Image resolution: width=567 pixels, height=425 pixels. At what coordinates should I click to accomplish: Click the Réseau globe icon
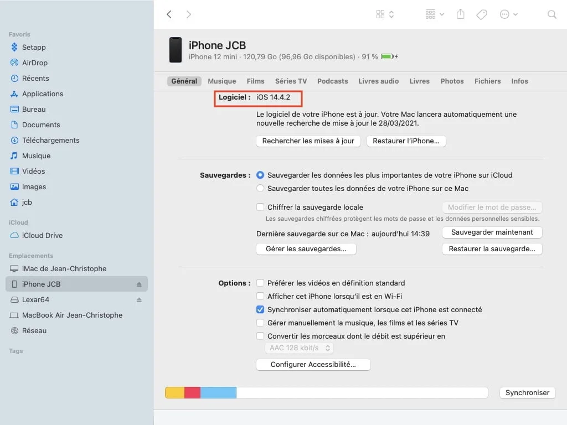click(14, 331)
